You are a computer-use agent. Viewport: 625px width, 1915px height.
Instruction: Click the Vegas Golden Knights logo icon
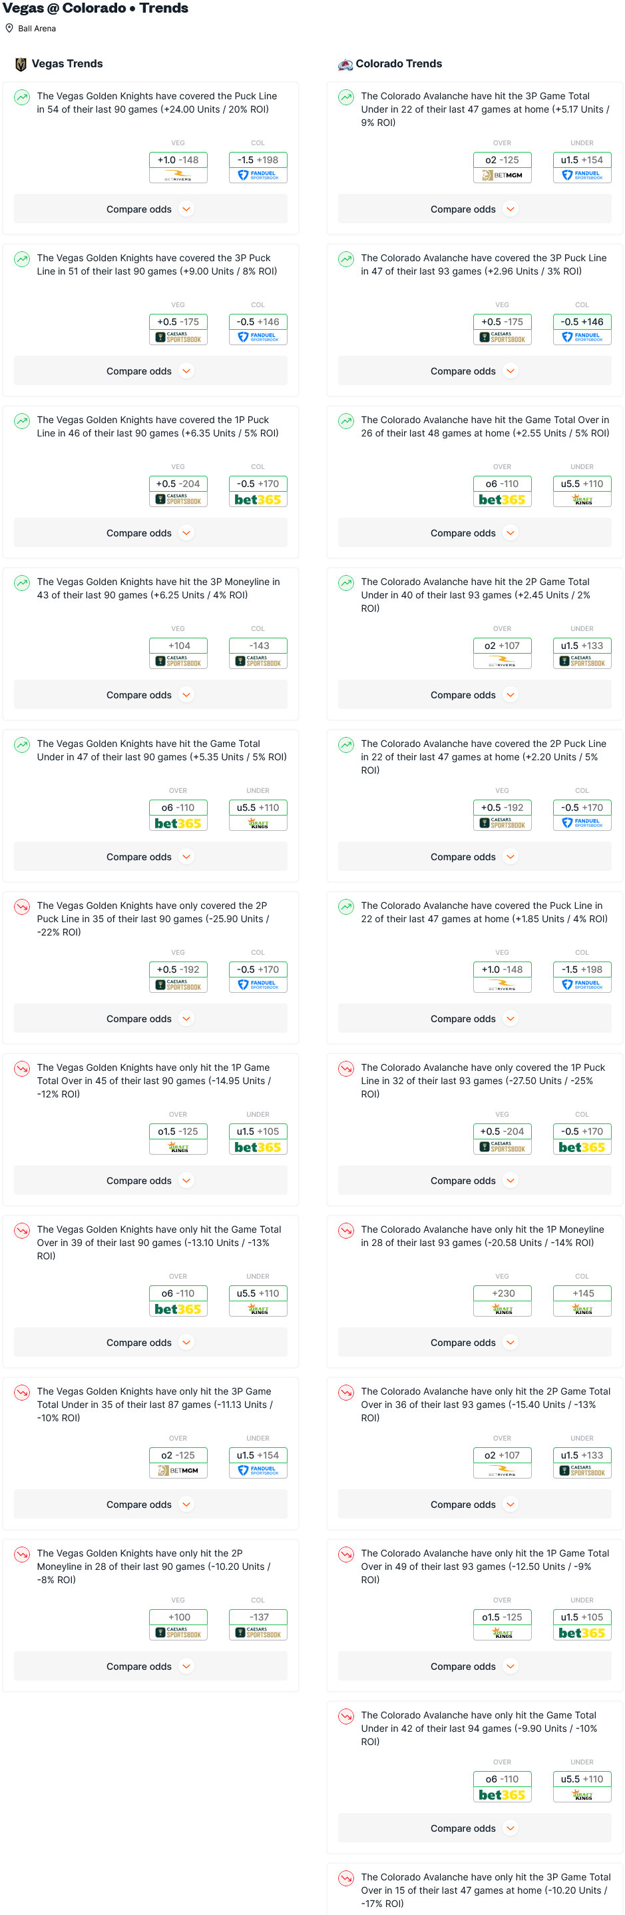[x=21, y=64]
